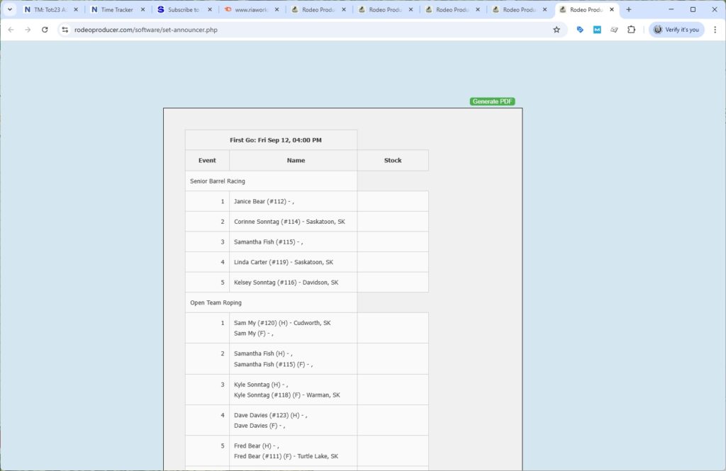
Task: Reload the current page
Action: click(x=45, y=30)
